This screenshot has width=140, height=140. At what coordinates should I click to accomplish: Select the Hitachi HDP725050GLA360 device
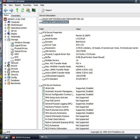63,19
